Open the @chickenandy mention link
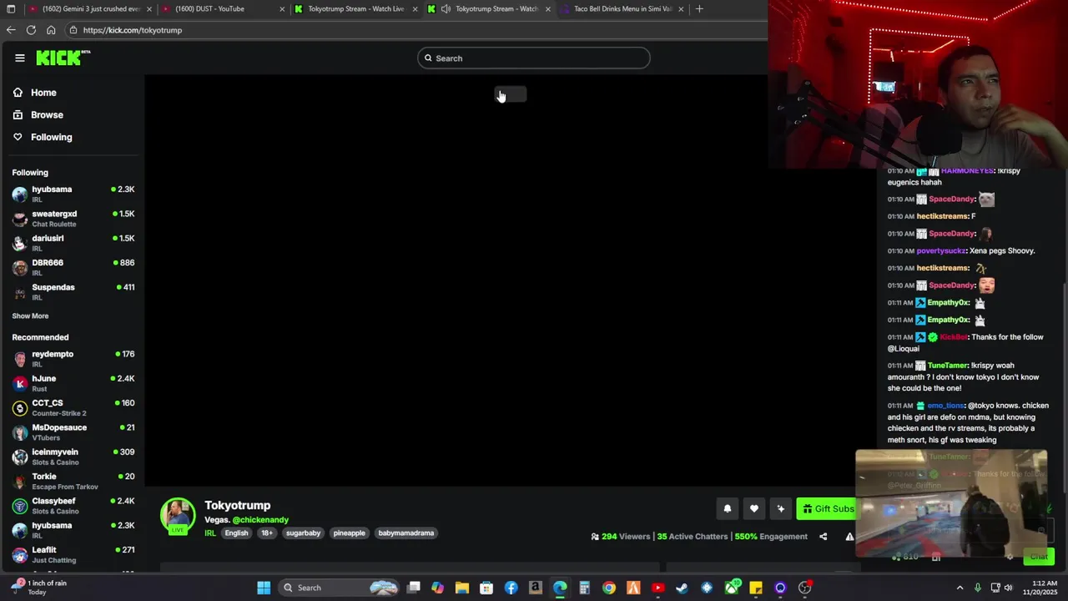Screen dimensions: 1068x601 coord(259,520)
